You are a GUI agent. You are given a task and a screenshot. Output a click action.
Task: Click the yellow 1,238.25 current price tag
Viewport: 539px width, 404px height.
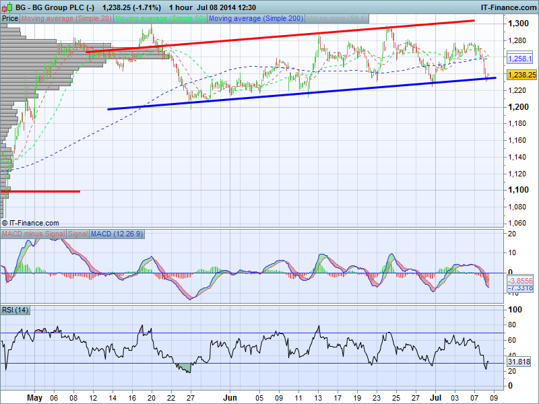pyautogui.click(x=521, y=75)
